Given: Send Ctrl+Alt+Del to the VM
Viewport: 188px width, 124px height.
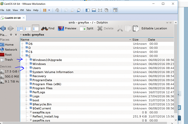Looking at the screenshot, I should pos(57,10).
